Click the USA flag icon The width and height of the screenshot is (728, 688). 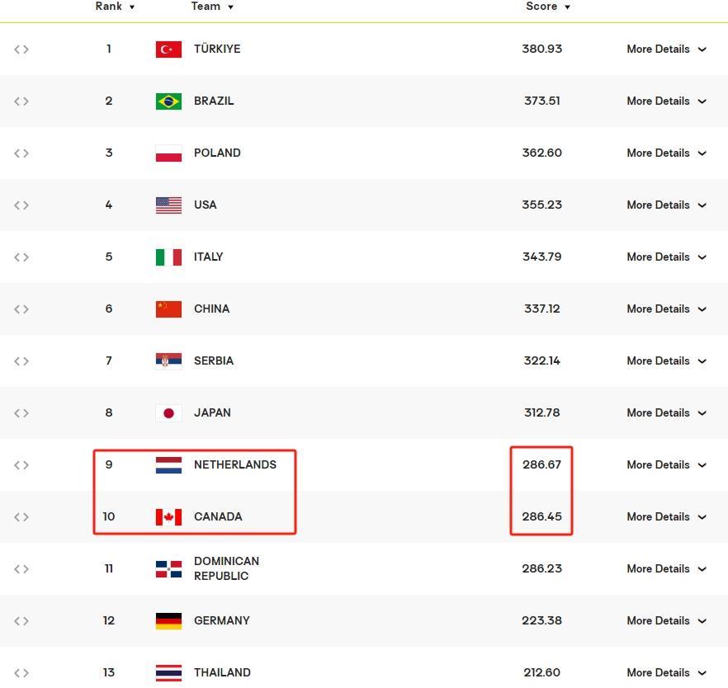[168, 205]
